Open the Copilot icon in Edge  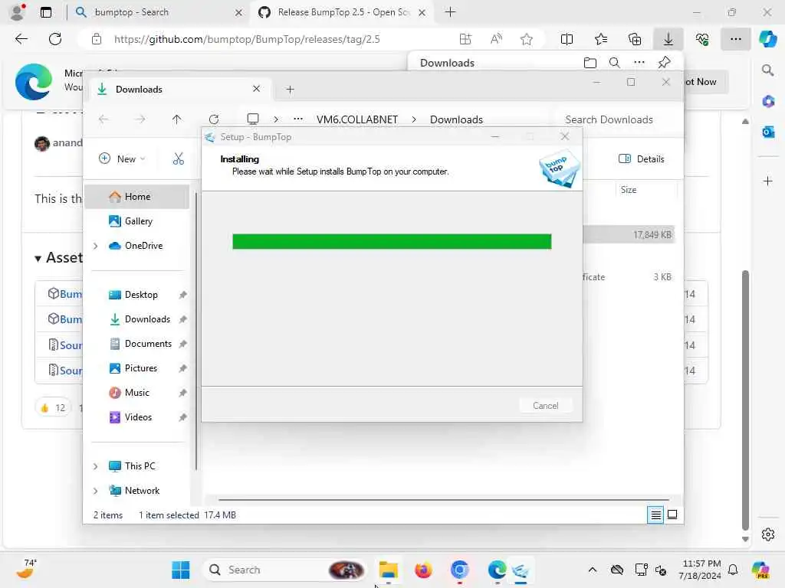767,39
